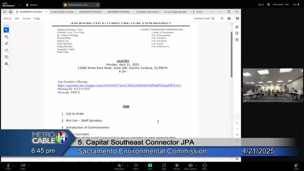Click page number 1 box in right rail
Screen dimensions: 304x171
[237, 117]
